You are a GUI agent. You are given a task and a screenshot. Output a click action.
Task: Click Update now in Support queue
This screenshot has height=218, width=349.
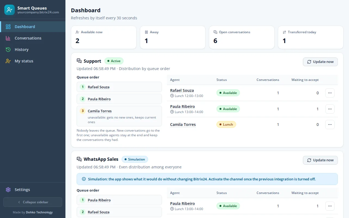coord(320,62)
